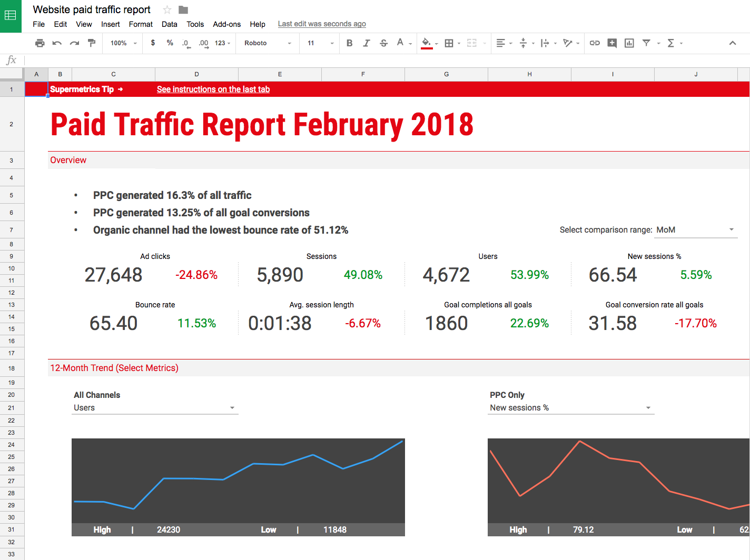750x560 pixels.
Task: Insert a chart
Action: pos(629,43)
